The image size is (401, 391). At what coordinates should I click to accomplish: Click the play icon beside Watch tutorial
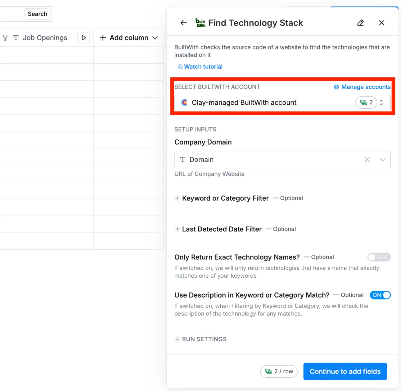pos(180,67)
